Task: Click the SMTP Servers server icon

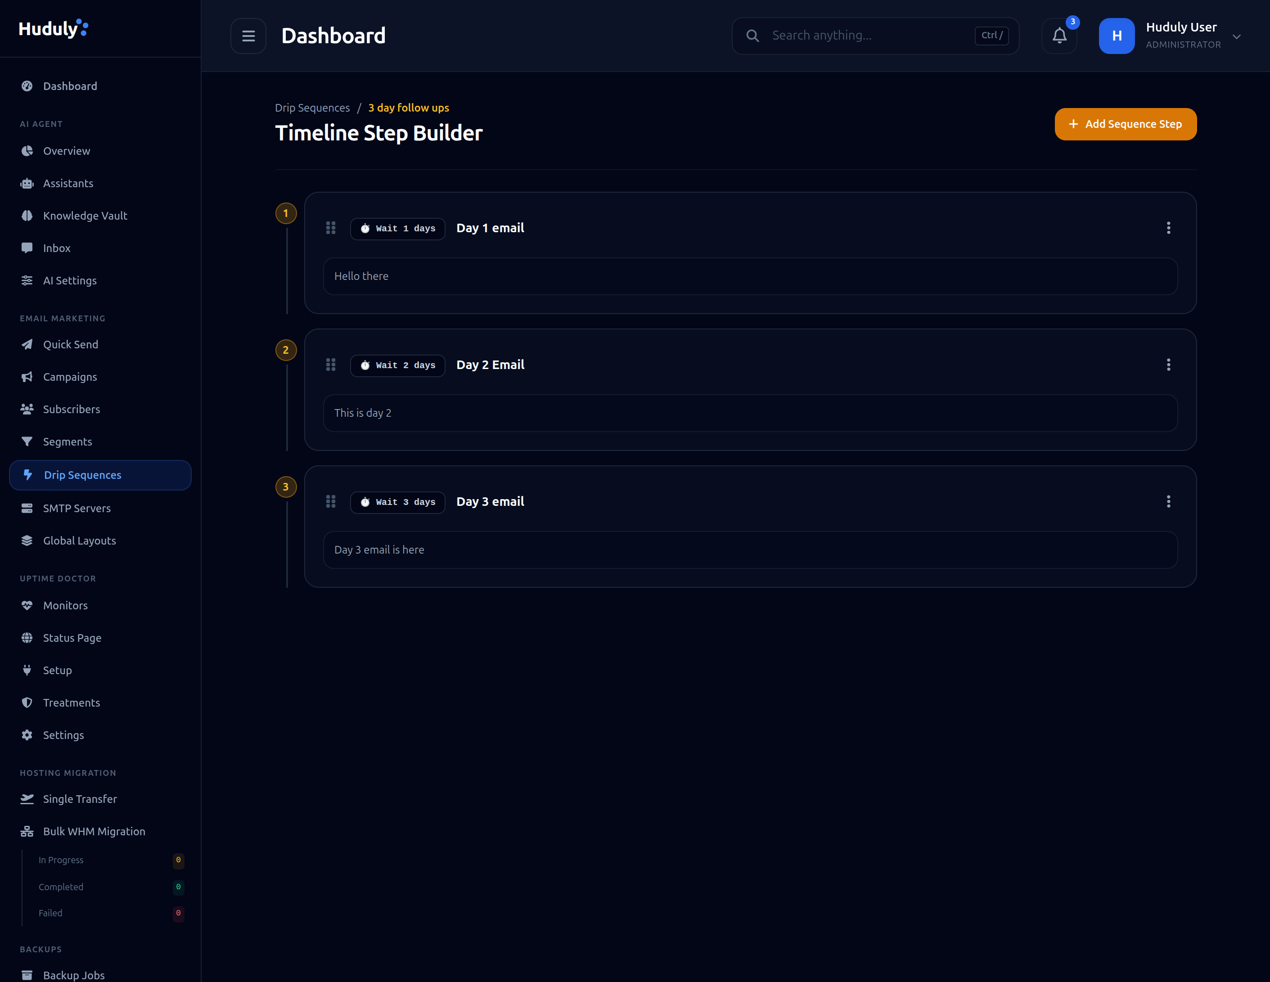Action: 27,508
